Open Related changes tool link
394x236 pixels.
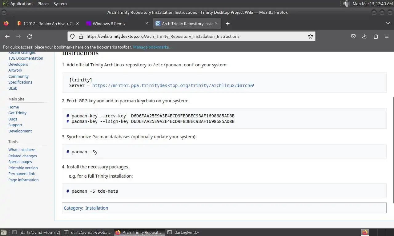(22, 156)
